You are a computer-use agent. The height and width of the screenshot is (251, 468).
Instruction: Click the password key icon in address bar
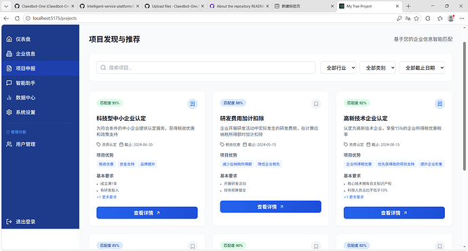click(x=399, y=18)
